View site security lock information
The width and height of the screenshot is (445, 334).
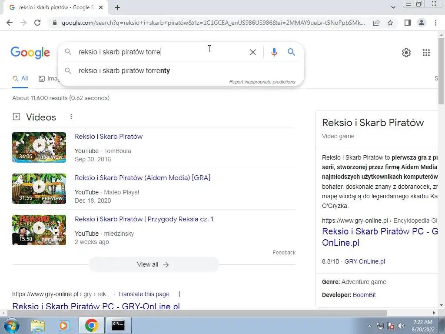point(55,23)
